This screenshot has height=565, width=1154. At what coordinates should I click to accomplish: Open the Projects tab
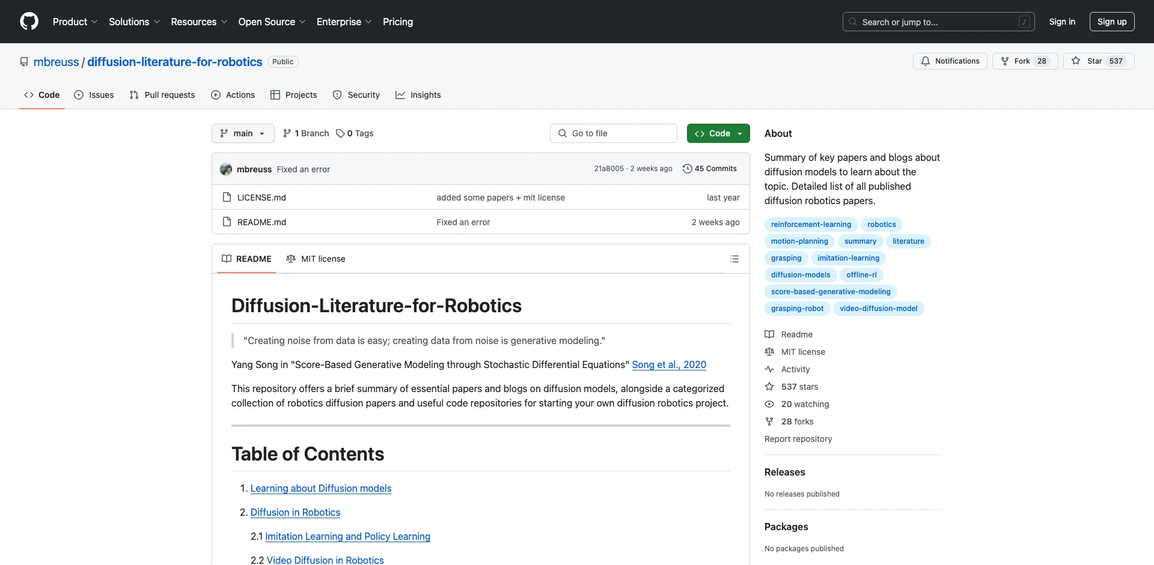click(x=294, y=95)
